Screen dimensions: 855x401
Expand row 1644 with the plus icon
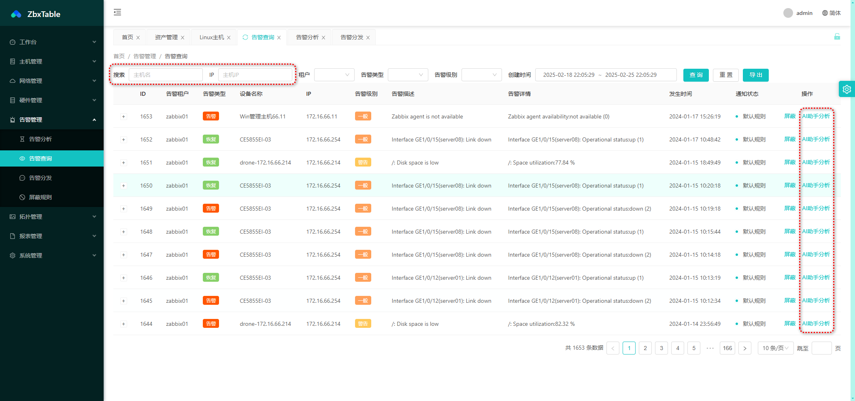tap(123, 324)
